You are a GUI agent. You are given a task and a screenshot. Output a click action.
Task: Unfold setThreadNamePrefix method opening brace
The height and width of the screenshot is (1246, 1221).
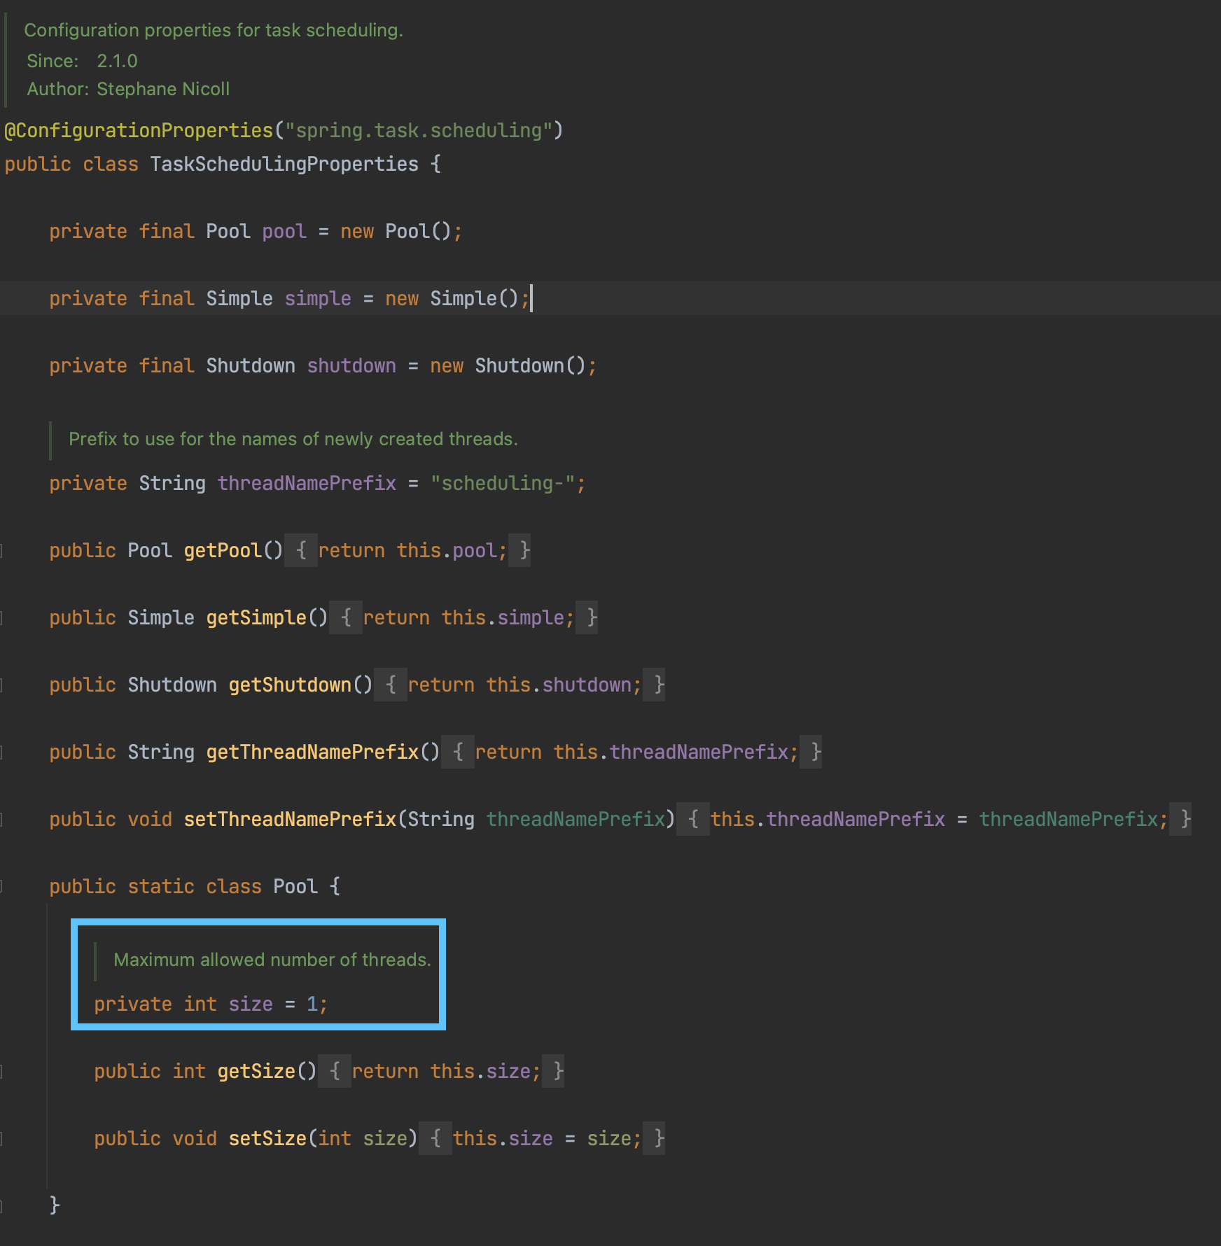click(693, 819)
